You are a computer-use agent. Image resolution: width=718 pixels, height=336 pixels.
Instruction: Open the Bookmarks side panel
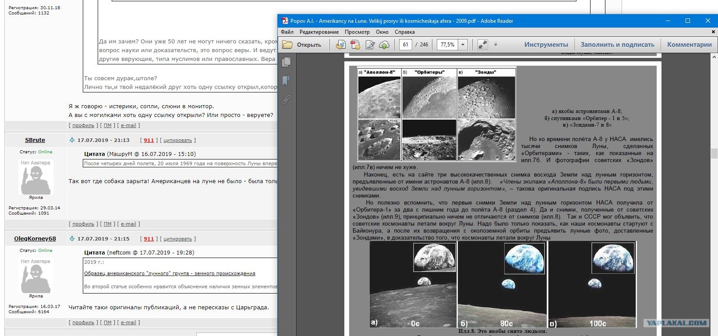coord(286,81)
